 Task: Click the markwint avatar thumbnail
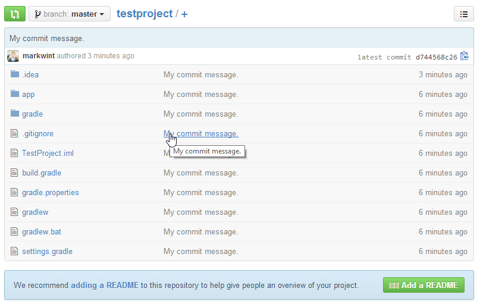[13, 56]
